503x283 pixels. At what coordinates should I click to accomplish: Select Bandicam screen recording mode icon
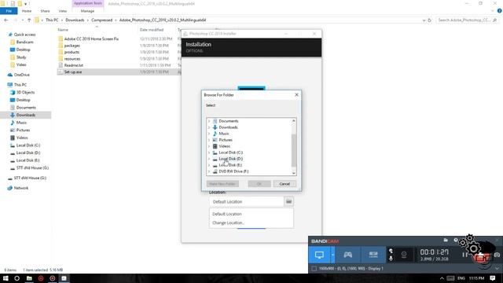(x=319, y=255)
